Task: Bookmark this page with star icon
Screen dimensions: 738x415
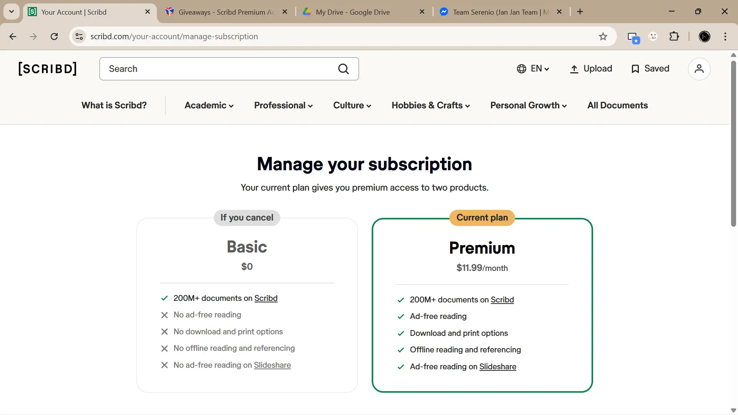Action: pyautogui.click(x=603, y=37)
